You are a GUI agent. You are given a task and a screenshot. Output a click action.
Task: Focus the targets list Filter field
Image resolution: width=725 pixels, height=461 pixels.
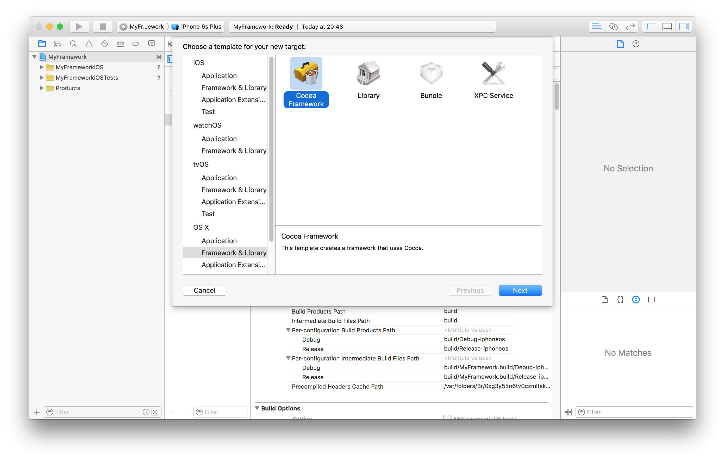pos(220,412)
